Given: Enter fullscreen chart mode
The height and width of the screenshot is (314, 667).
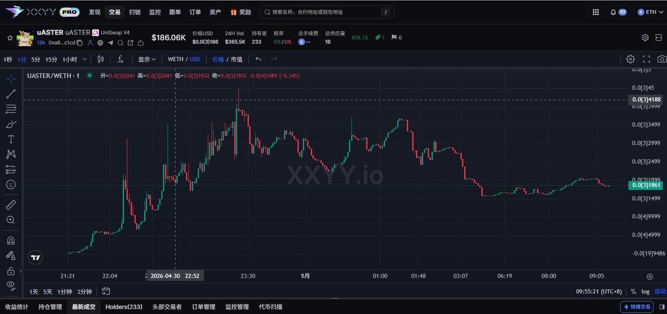Looking at the screenshot, I should 646,59.
